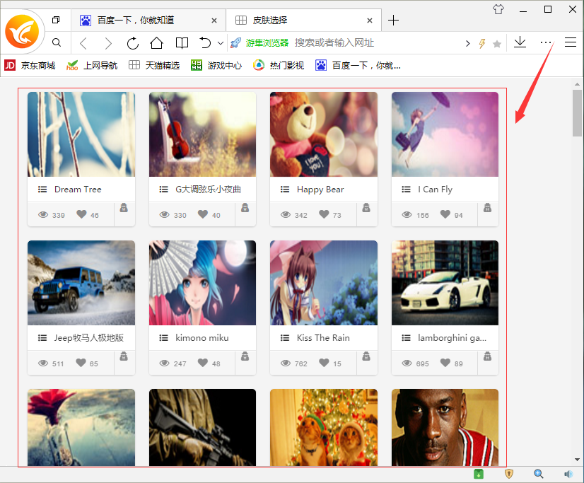Viewport: 584px width, 483px height.
Task: Open the browser hamburger menu
Action: (571, 43)
